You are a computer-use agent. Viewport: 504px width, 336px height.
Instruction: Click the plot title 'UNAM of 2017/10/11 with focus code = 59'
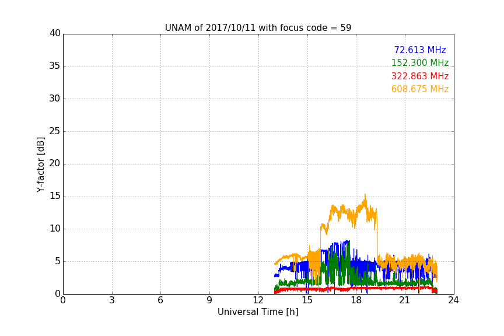pyautogui.click(x=258, y=28)
